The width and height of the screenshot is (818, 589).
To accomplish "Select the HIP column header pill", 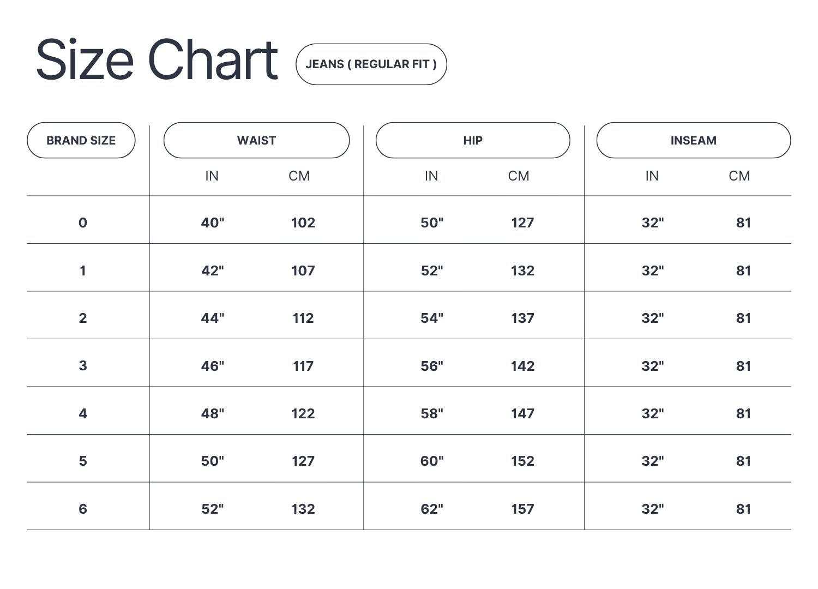I will click(472, 141).
